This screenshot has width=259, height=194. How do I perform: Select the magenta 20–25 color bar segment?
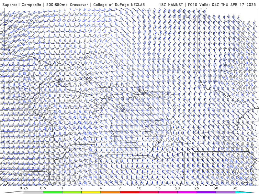(187, 192)
